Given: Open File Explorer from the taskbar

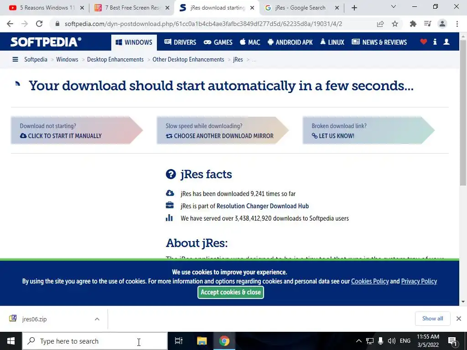Looking at the screenshot, I should tap(202, 341).
